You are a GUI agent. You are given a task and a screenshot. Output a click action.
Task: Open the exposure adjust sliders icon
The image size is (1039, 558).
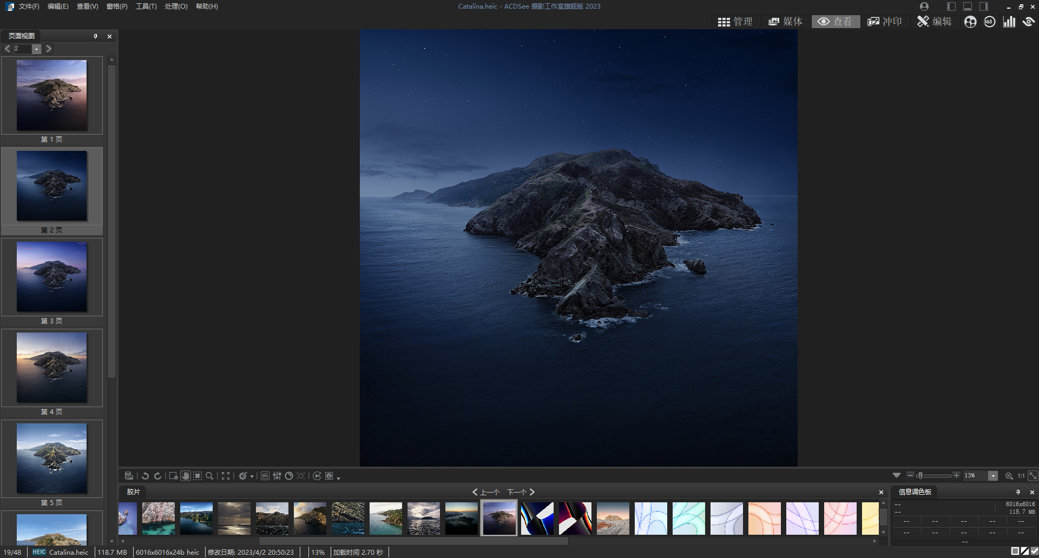277,476
